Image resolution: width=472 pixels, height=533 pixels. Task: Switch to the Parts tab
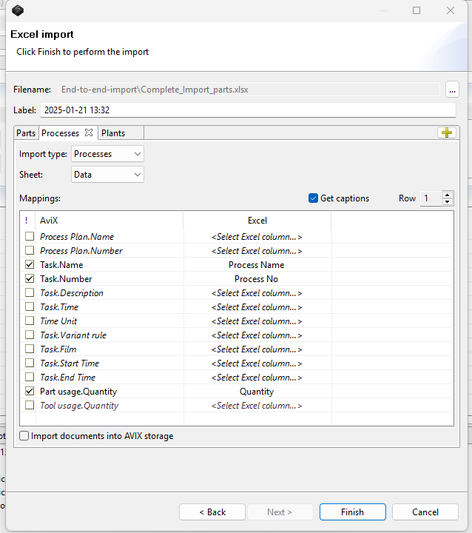(x=26, y=133)
